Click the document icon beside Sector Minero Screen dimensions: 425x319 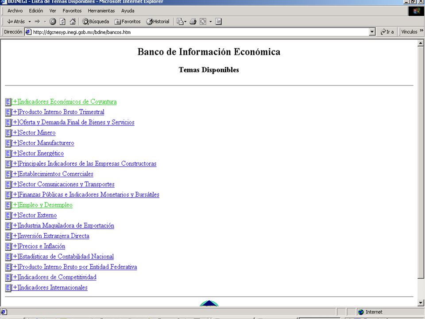pos(8,132)
